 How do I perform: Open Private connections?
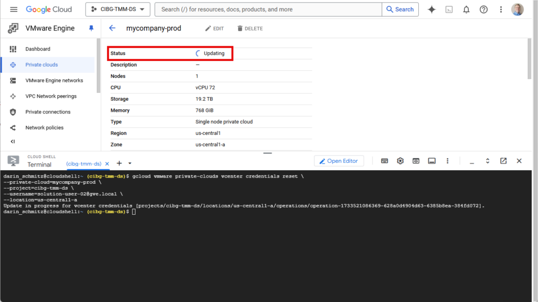click(x=48, y=112)
